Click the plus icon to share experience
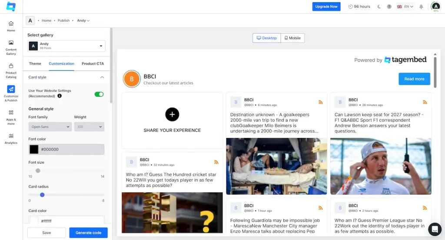The height and width of the screenshot is (240, 445). (172, 115)
